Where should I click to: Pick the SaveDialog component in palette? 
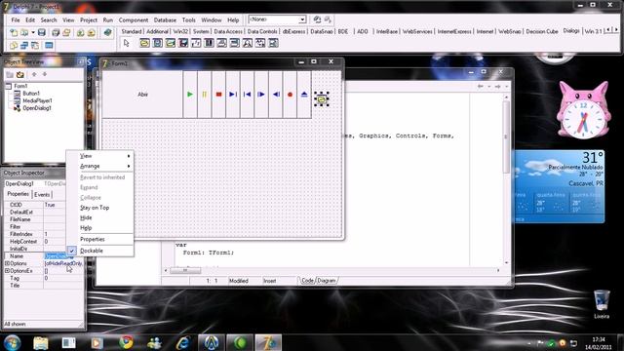pos(158,43)
